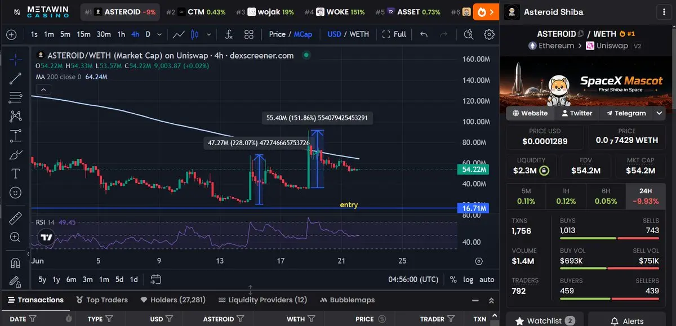Select the crosshair cursor tool
The height and width of the screenshot is (326, 676).
click(x=16, y=59)
